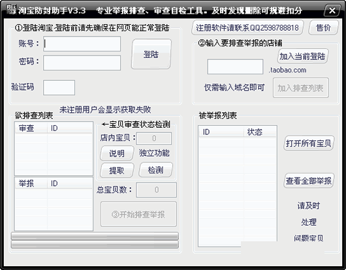Click the 审查 column header
The width and height of the screenshot is (346, 270).
[31, 128]
